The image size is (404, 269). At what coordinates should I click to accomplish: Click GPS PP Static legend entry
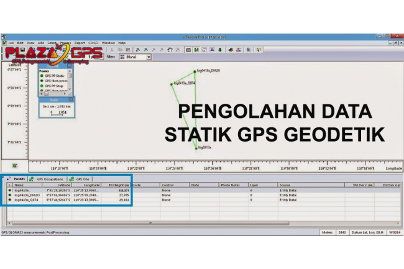click(55, 75)
